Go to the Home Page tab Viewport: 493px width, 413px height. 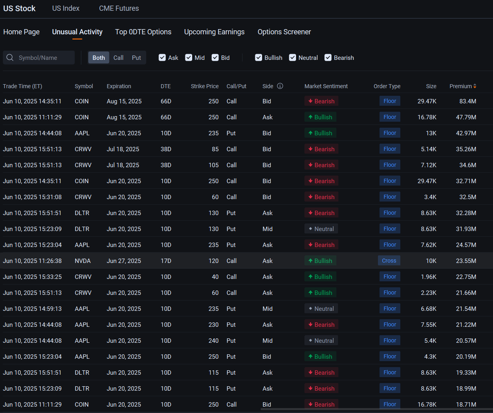22,32
